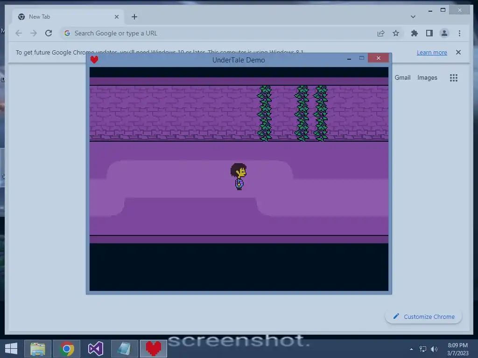Screen dimensions: 478x358
Task: Open Google apps grid
Action: (x=454, y=78)
